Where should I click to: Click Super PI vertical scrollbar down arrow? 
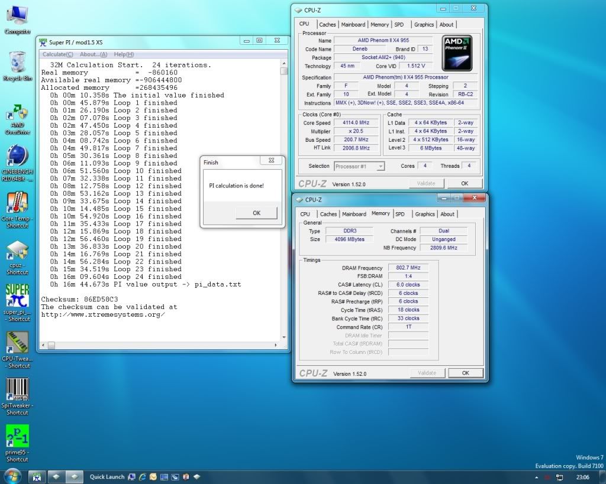(284, 337)
